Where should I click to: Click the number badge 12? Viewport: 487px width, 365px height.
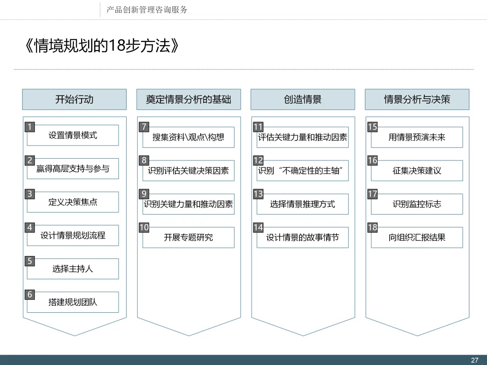click(x=258, y=160)
